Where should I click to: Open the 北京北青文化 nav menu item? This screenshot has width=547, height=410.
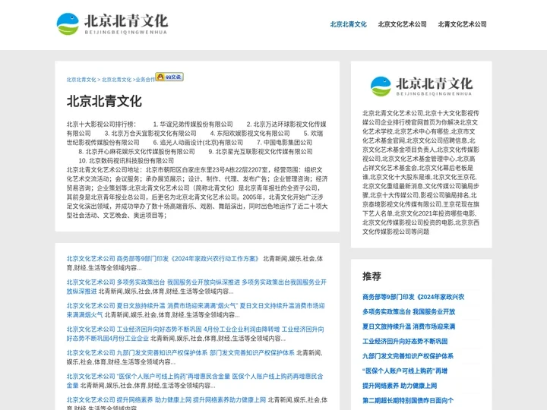[348, 24]
